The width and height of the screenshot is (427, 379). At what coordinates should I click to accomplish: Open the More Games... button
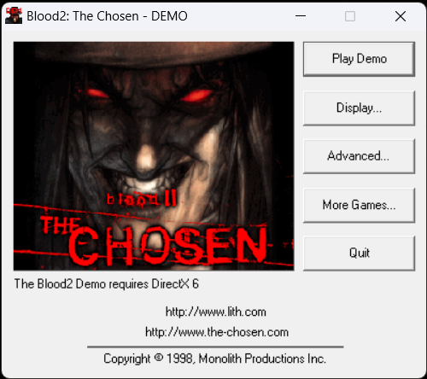point(359,205)
